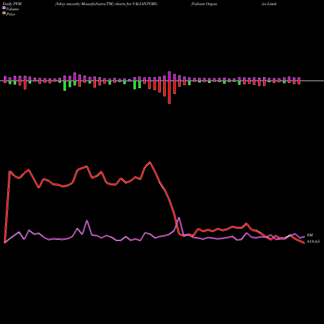
Task: Click the red price line peak
Action: tap(150, 162)
